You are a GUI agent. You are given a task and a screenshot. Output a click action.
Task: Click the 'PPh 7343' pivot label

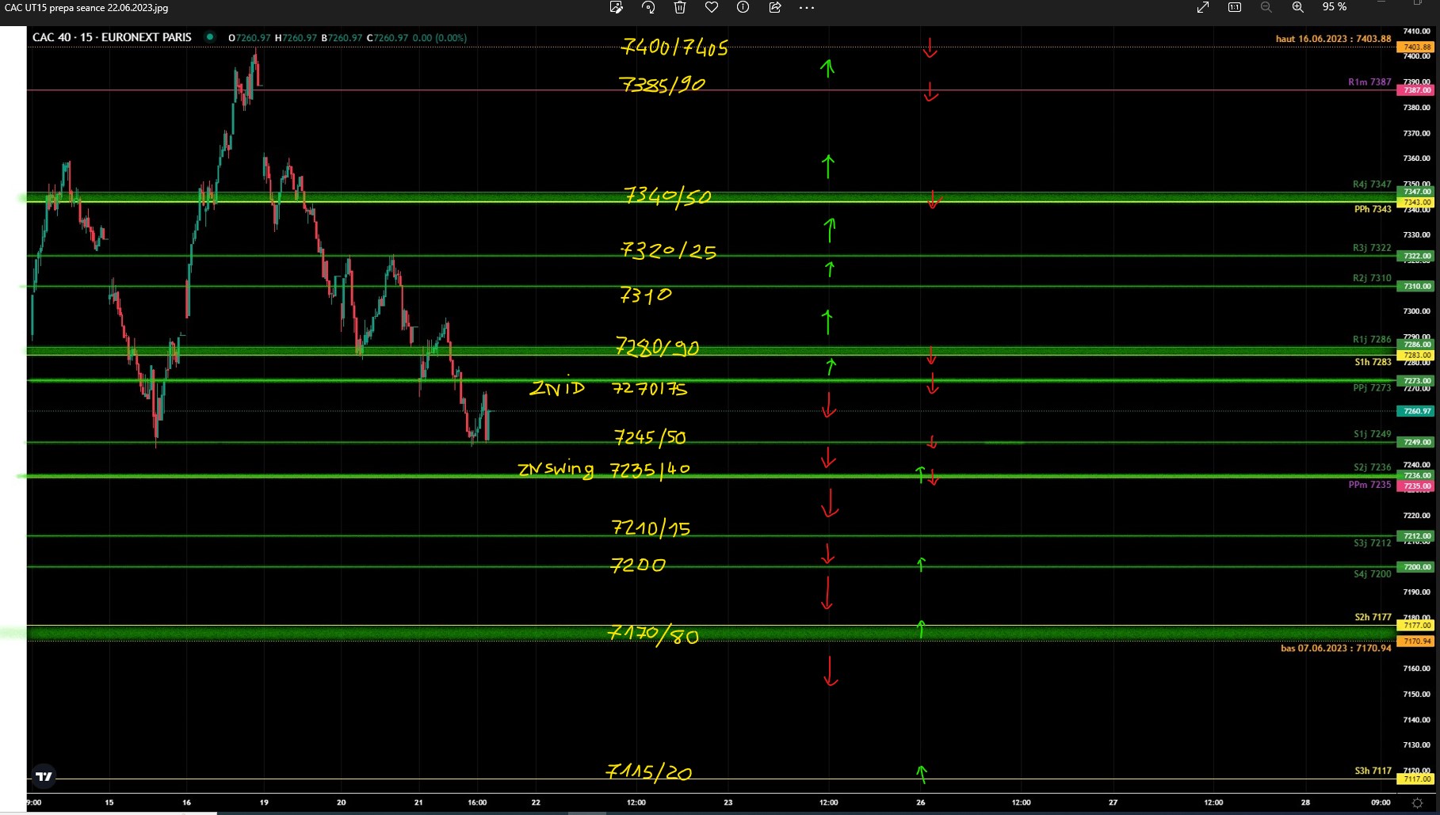tap(1373, 209)
